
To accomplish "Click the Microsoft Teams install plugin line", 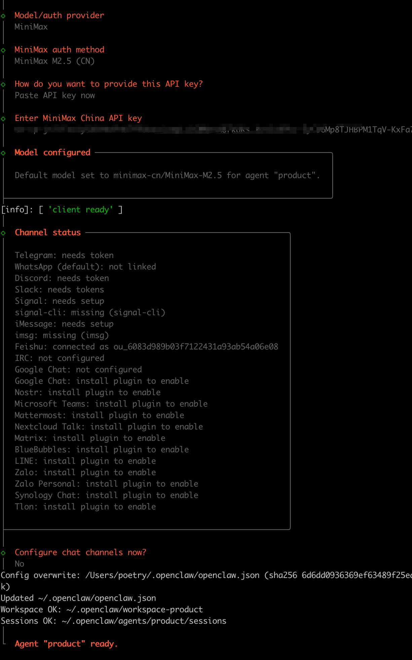I will 111,404.
